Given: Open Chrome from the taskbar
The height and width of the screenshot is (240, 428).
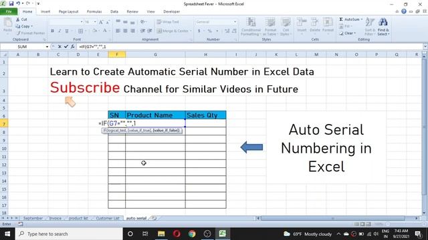Looking at the screenshot, I should point(192,234).
